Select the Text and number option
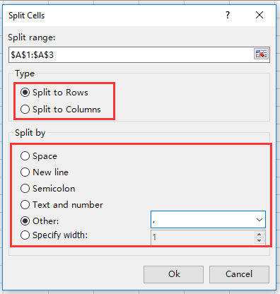Image resolution: width=280 pixels, height=294 pixels. click(62, 205)
